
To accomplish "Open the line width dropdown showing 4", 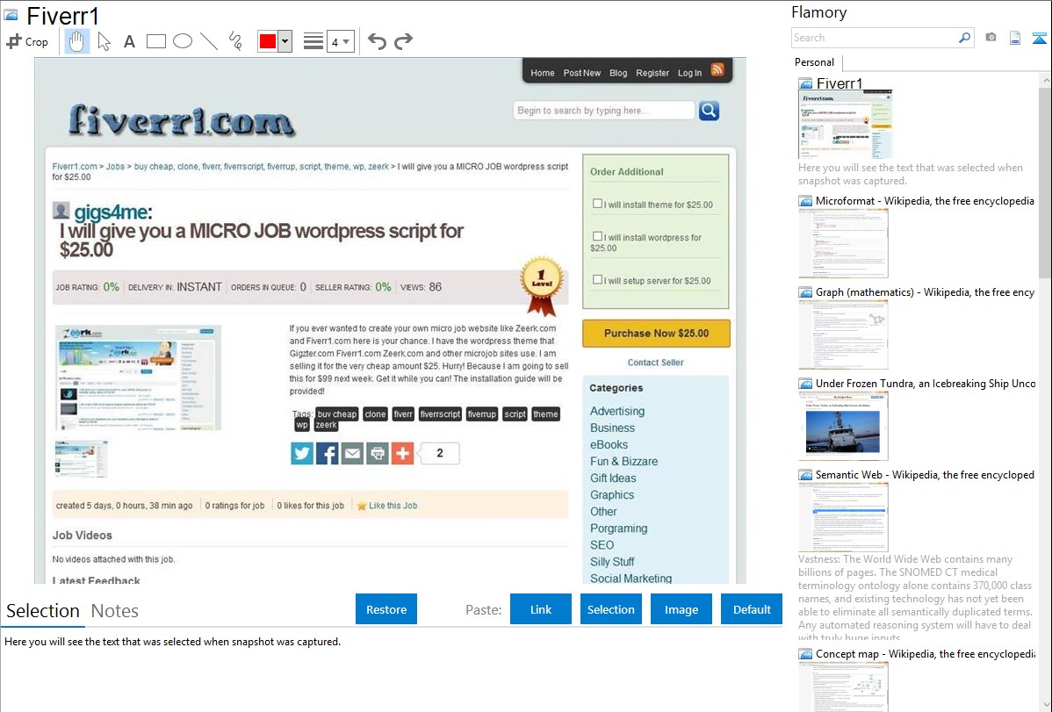I will coord(340,41).
